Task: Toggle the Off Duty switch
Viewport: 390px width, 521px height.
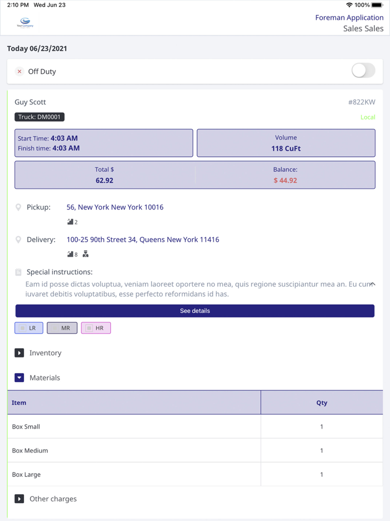Action: coord(363,71)
